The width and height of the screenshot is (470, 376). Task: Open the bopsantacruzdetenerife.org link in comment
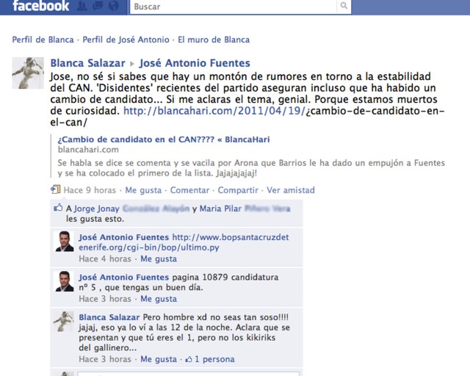[x=184, y=242]
